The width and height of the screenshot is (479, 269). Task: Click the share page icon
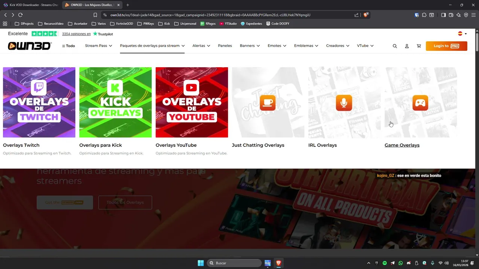point(356,15)
